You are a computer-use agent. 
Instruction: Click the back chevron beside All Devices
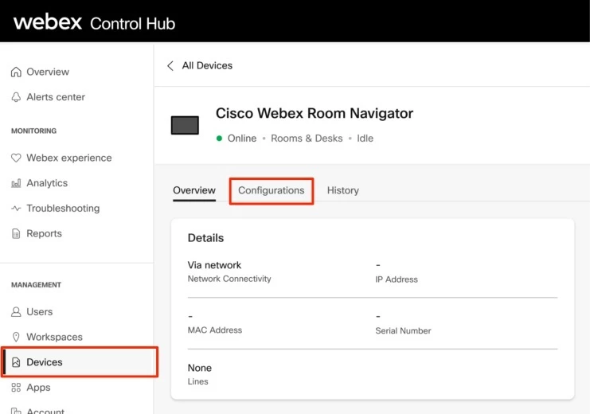170,66
